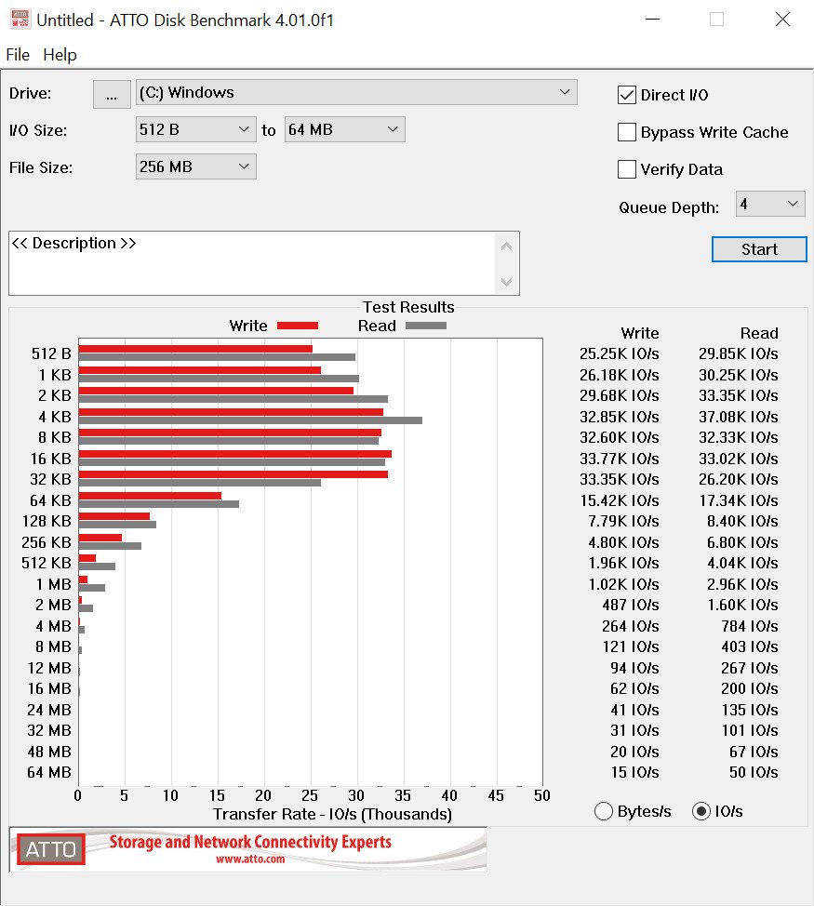Click the 512 B row label
Image resolution: width=814 pixels, height=906 pixels.
click(x=51, y=353)
